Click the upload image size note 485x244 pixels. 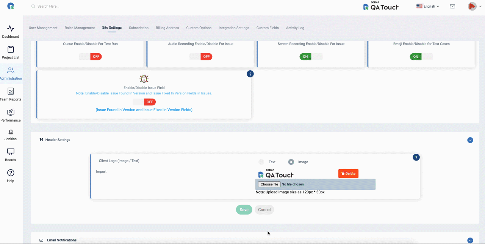[290, 192]
